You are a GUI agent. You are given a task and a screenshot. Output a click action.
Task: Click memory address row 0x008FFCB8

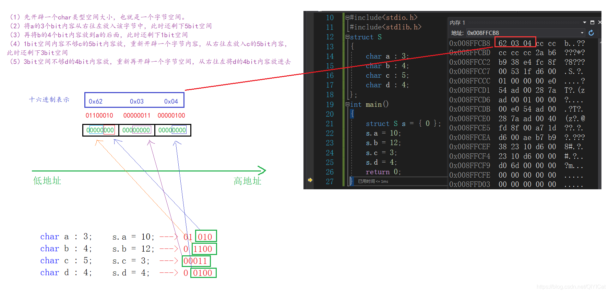[x=470, y=43]
